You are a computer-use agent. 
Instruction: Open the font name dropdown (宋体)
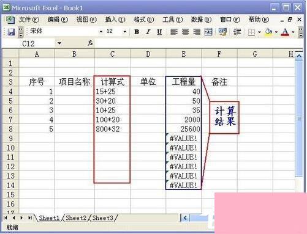click(x=100, y=32)
